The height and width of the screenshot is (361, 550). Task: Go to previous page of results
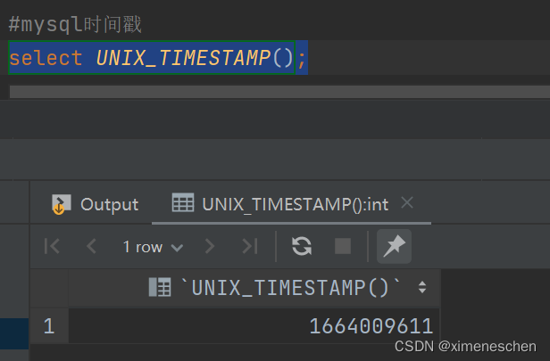click(91, 247)
